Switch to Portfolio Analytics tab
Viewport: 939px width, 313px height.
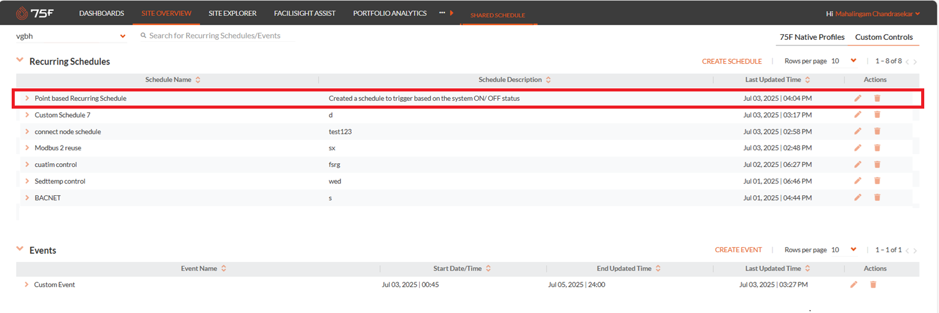click(390, 13)
